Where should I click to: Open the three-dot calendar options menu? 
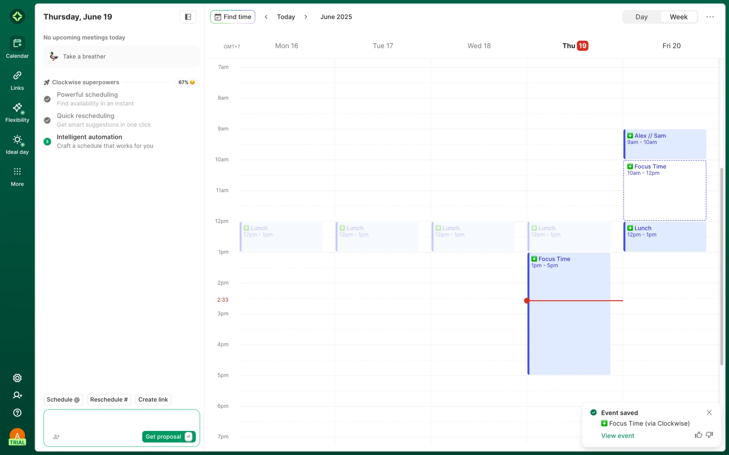click(x=710, y=17)
